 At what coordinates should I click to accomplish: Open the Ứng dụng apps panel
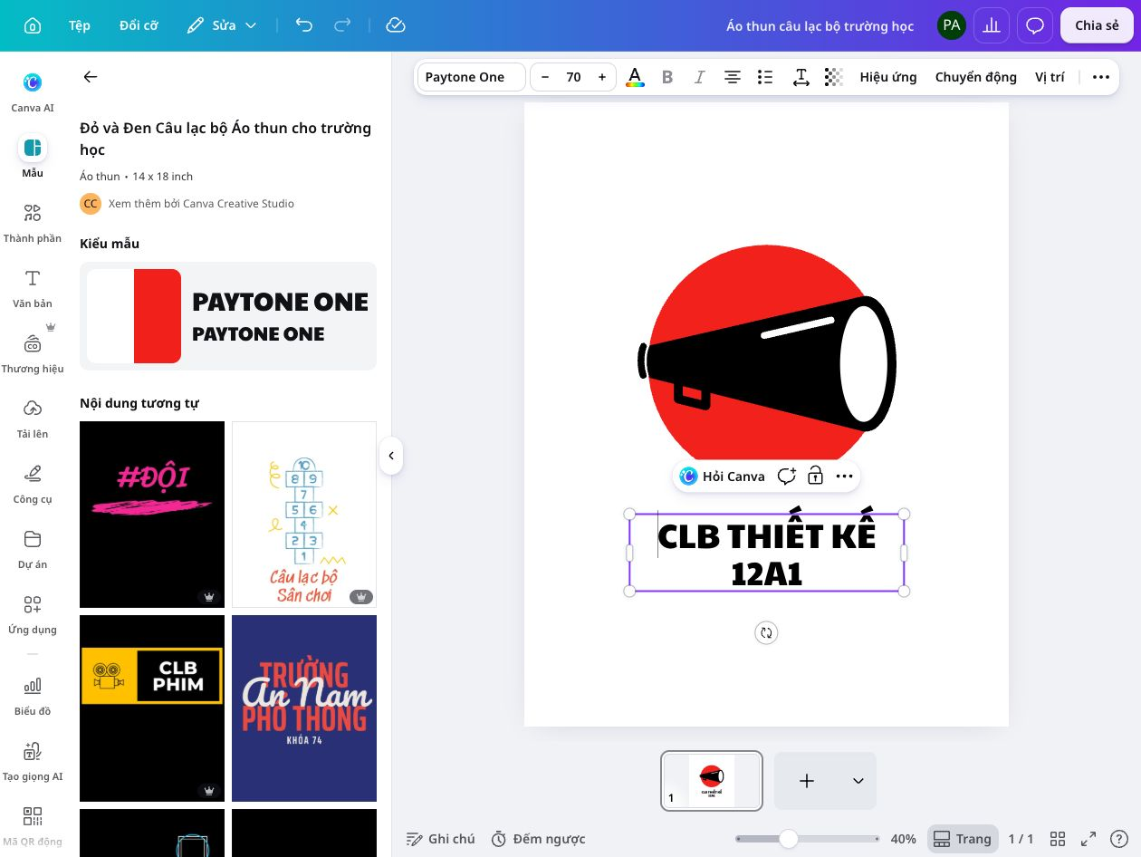[x=33, y=614]
